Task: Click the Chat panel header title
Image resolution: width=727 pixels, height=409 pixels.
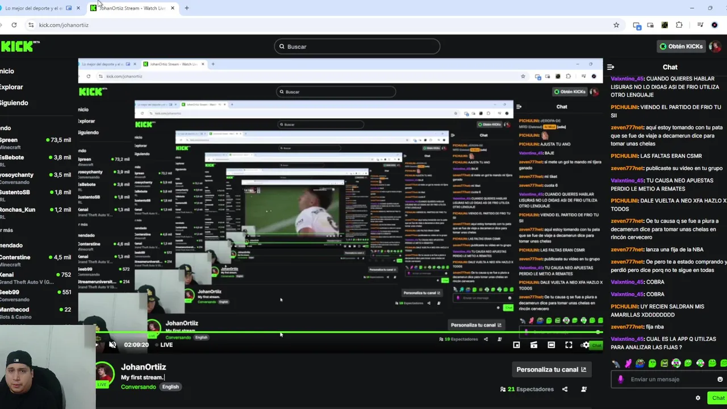Action: pyautogui.click(x=670, y=67)
